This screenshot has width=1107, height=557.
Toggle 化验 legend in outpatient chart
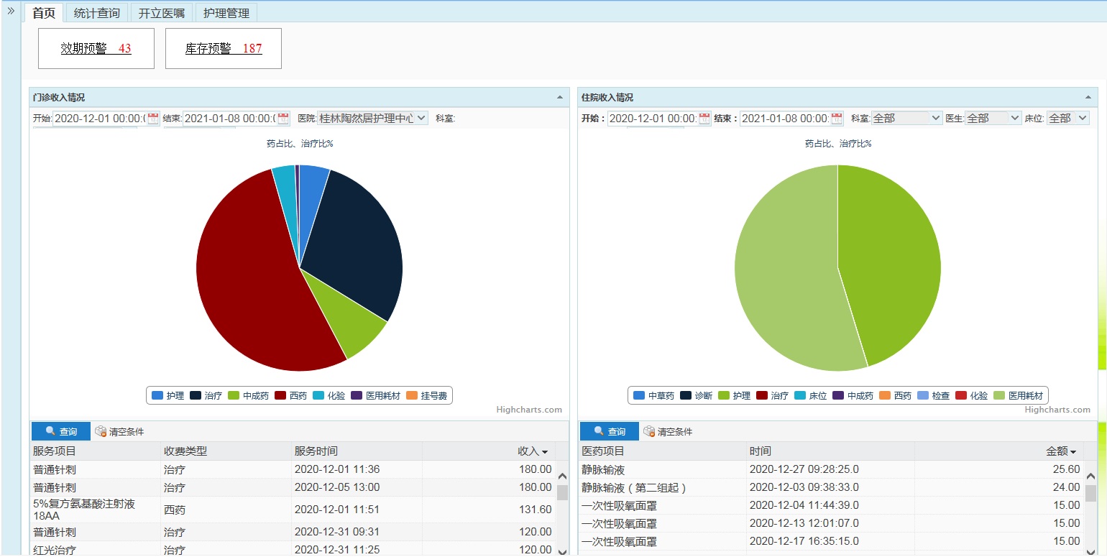click(x=329, y=396)
